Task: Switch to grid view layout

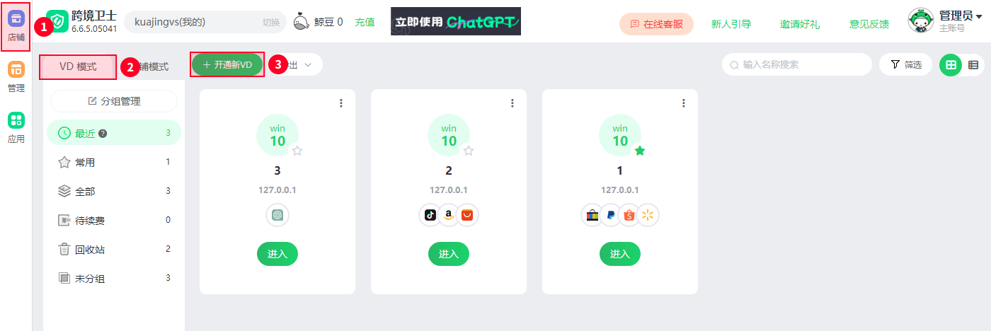Action: point(951,64)
